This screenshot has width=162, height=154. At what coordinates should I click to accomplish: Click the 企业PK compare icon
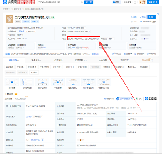128,54
